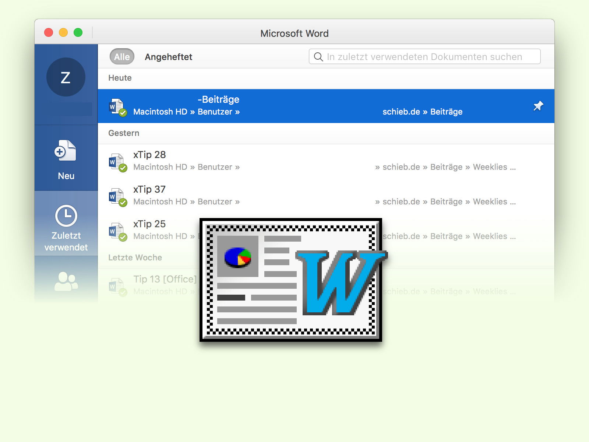Click the schieb.de » Beiträge path of -Beiträge
The width and height of the screenshot is (589, 442).
click(423, 112)
